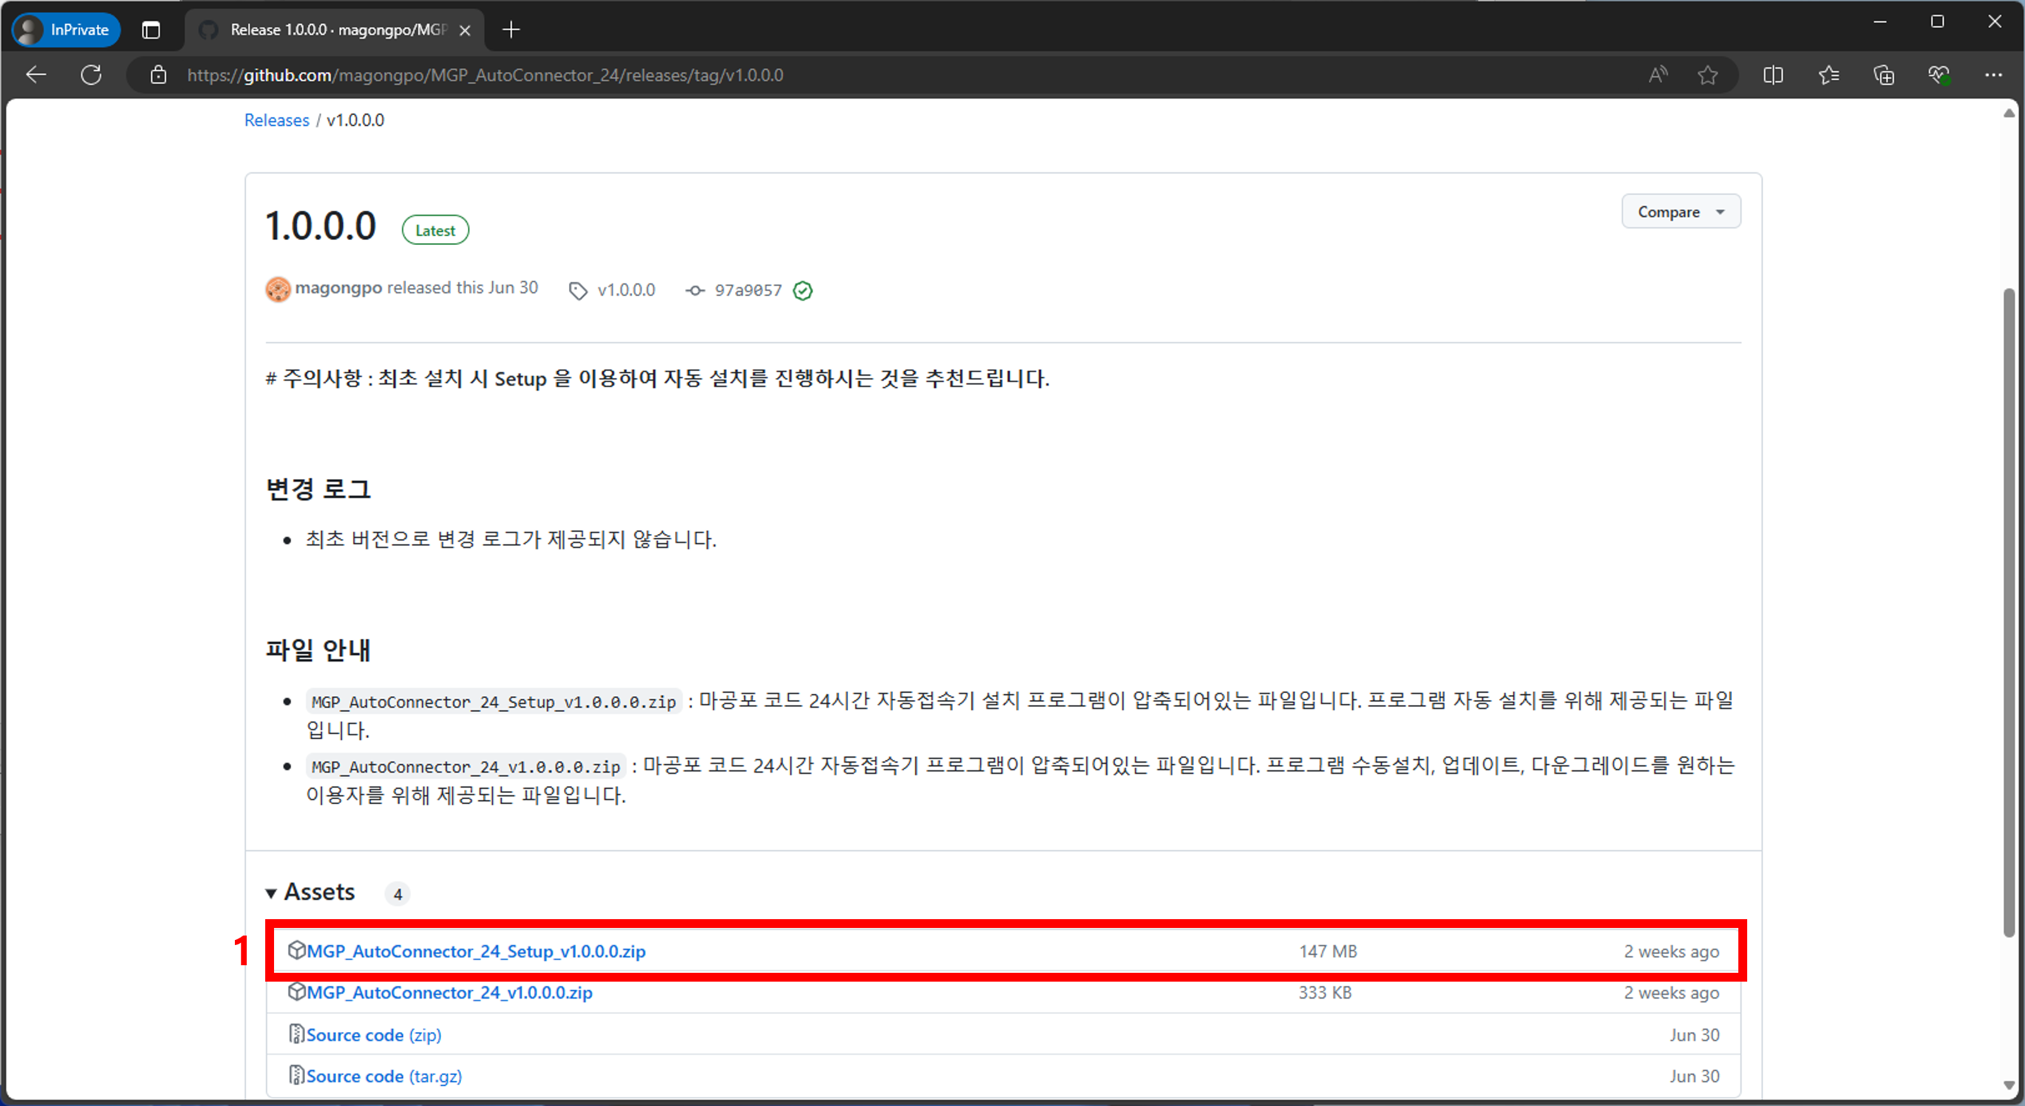Download Source code (tar.gz)
Image resolution: width=2025 pixels, height=1106 pixels.
coord(385,1076)
